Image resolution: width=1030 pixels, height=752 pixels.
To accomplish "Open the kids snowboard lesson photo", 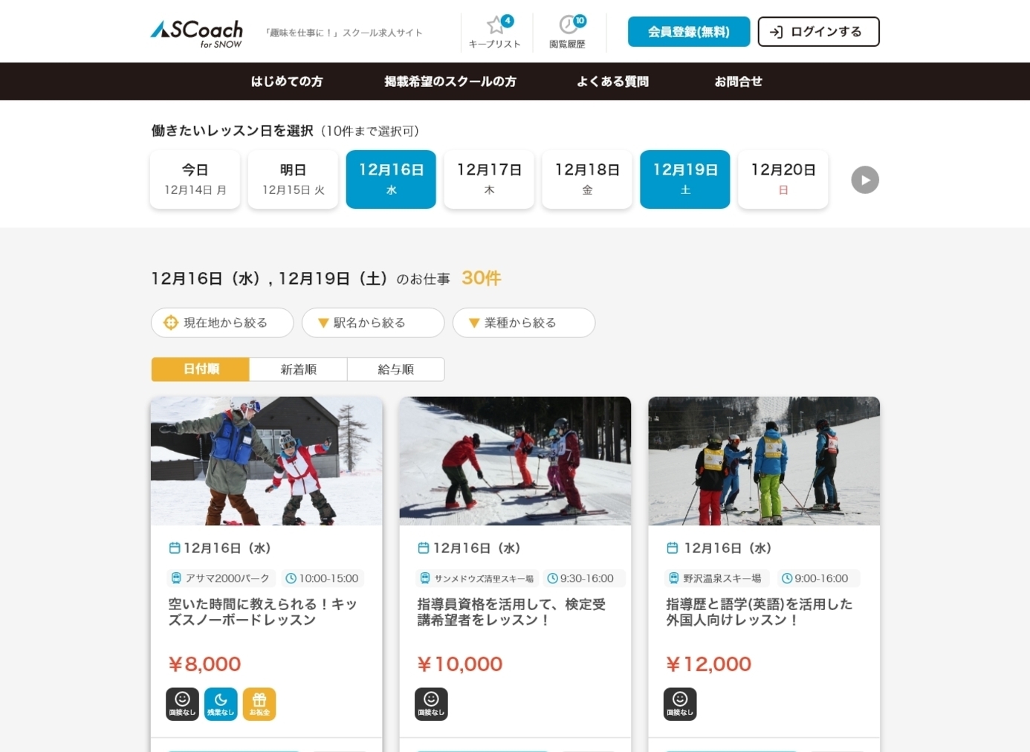I will 266,461.
